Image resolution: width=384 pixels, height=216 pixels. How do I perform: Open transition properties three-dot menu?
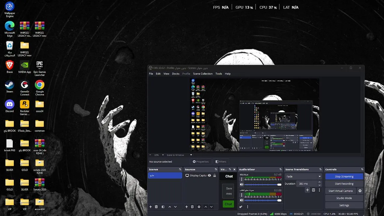[319, 190]
